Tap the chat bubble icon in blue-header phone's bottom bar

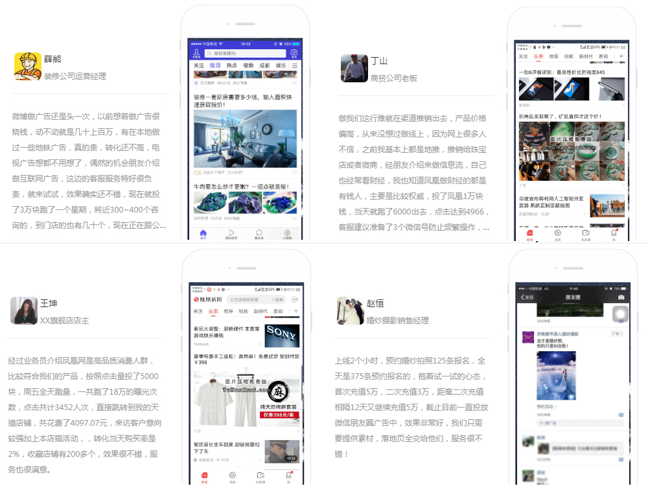(259, 234)
